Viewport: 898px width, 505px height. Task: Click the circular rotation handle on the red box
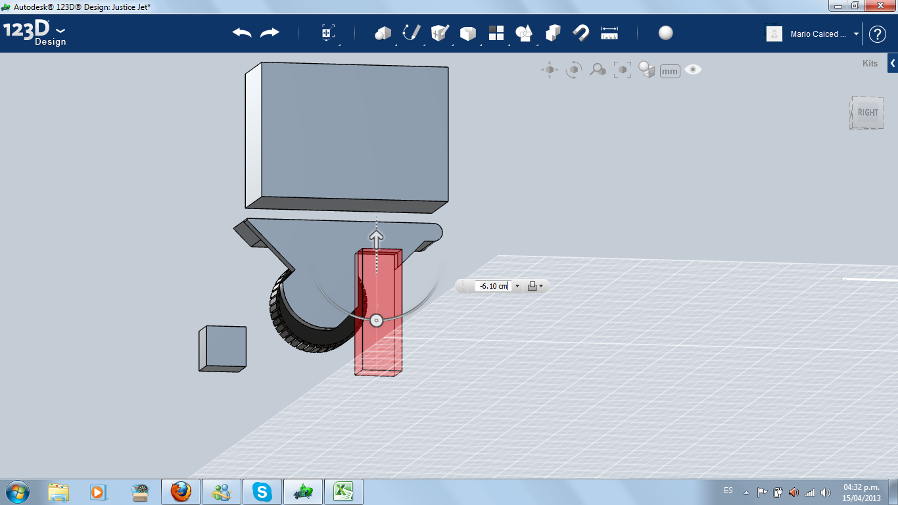[x=376, y=321]
